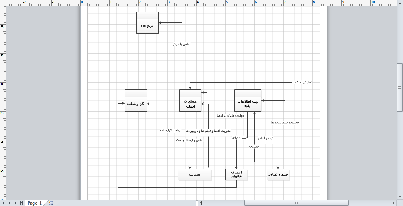Screen dimensions: 403x206
Task: Click the horizontal scrollbar left arrow
Action: (201, 203)
